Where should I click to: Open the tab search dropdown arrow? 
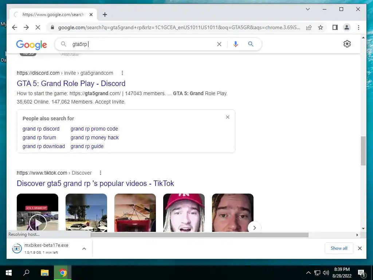(x=307, y=9)
